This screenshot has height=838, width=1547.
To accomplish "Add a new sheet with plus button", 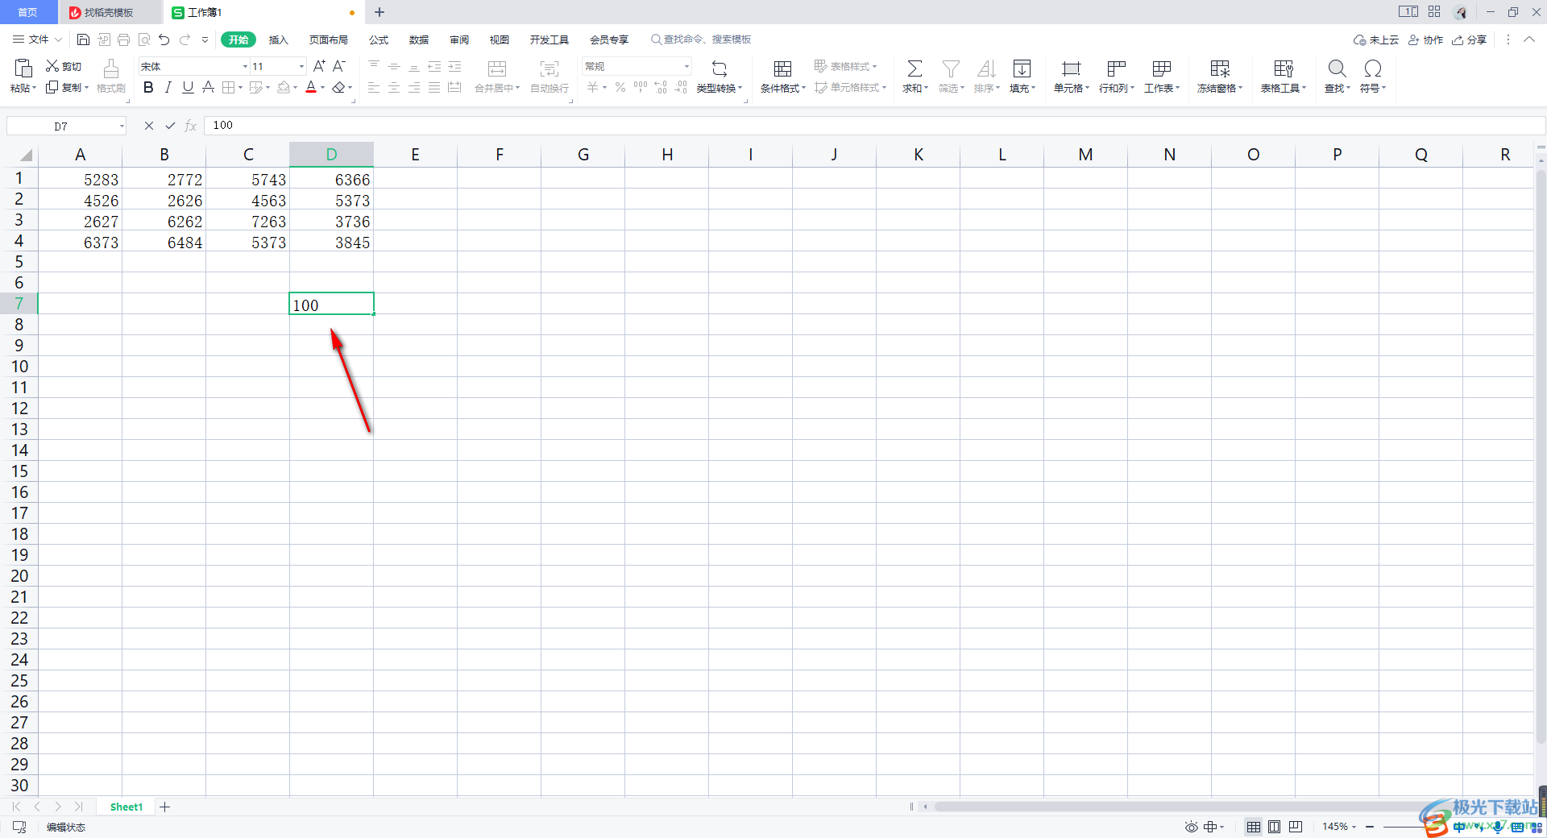I will pyautogui.click(x=164, y=807).
